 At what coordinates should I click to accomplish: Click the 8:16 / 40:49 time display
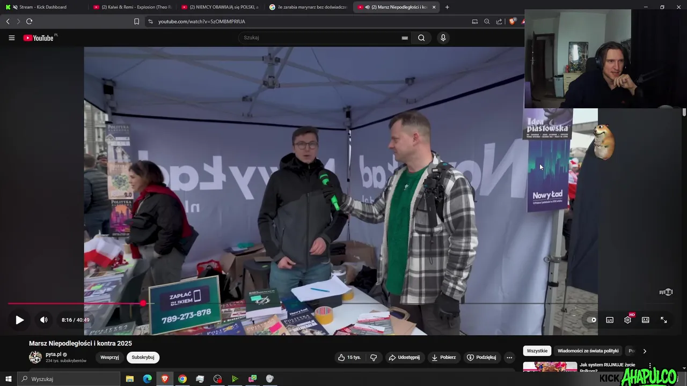pos(75,320)
